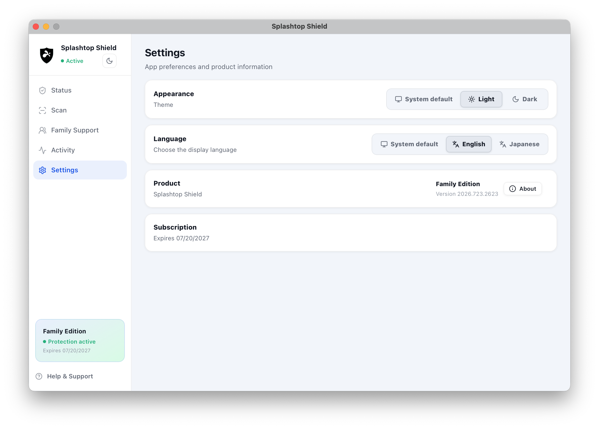Click the Subscription expiry date text
This screenshot has width=599, height=429.
click(x=181, y=238)
